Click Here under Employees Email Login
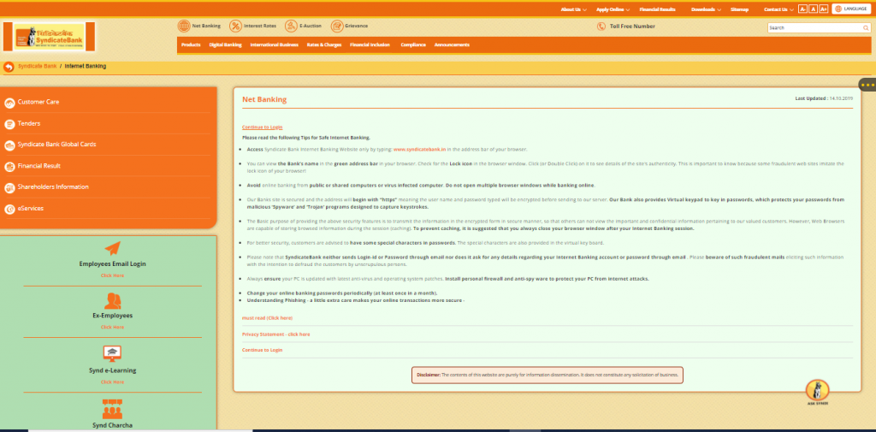Viewport: 876px width, 432px height. click(112, 275)
